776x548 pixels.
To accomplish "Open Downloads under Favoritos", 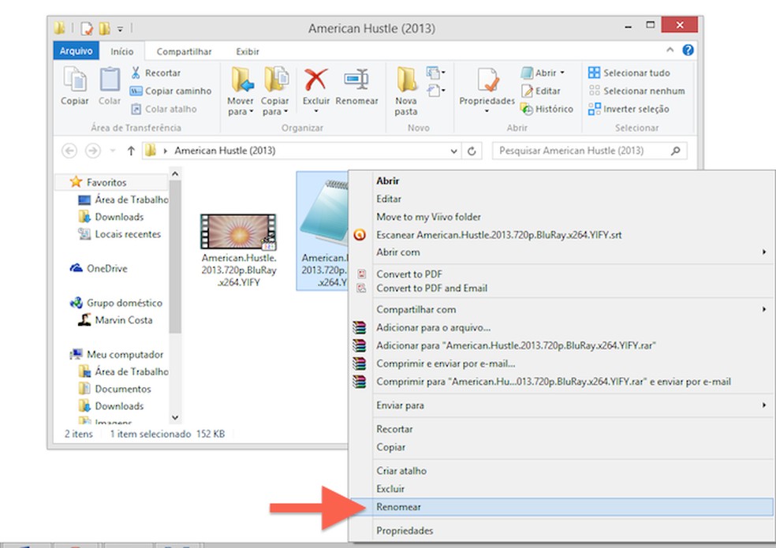I will pyautogui.click(x=119, y=217).
